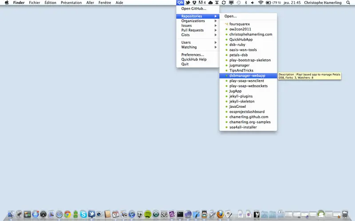
Task: Open highlighted dsbmanager-webapp repository
Action: (248, 76)
